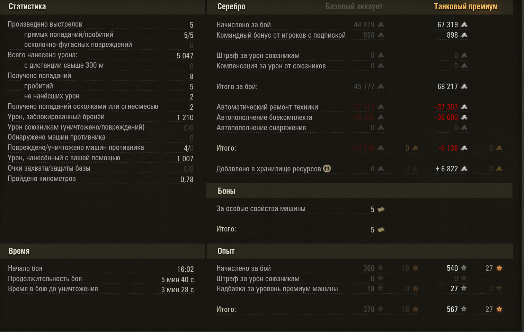Click Продолжительность боя value 5 мин 40 с

tap(177, 279)
